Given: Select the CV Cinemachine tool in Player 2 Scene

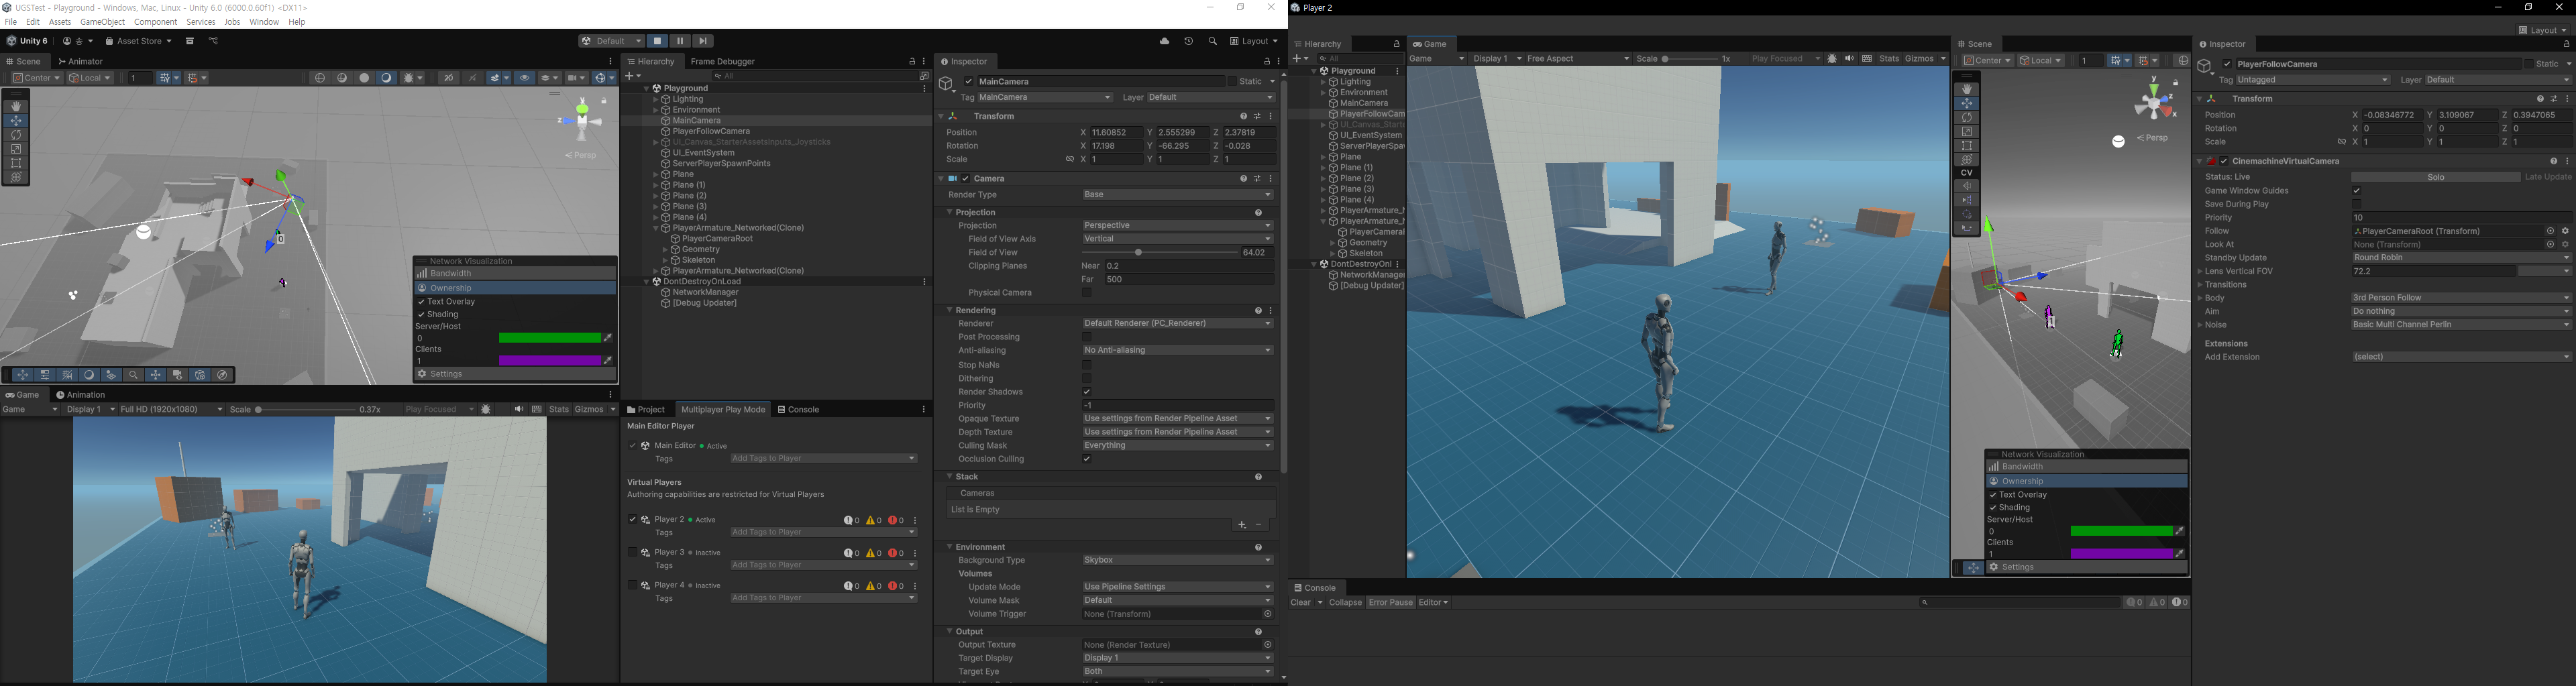Looking at the screenshot, I should 1966,173.
